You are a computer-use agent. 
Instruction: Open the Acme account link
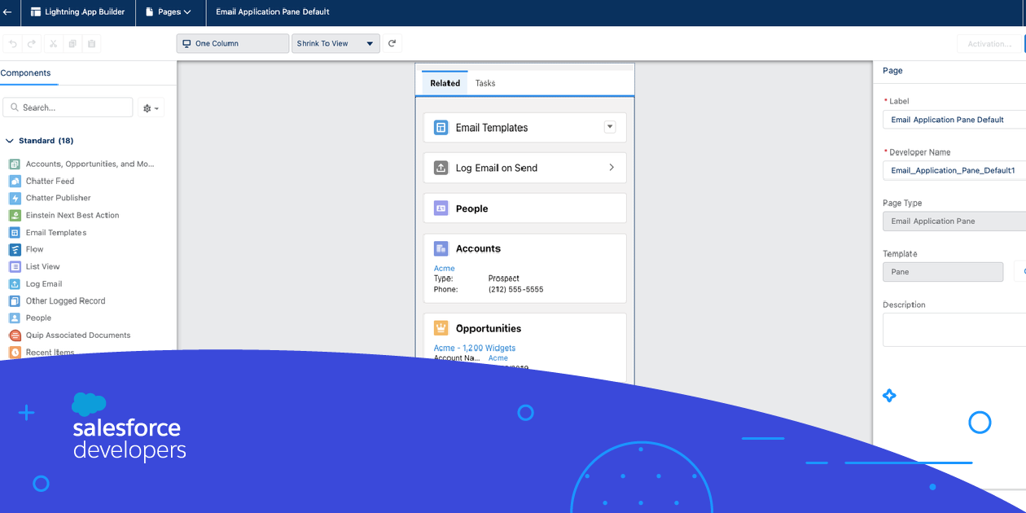pos(444,268)
